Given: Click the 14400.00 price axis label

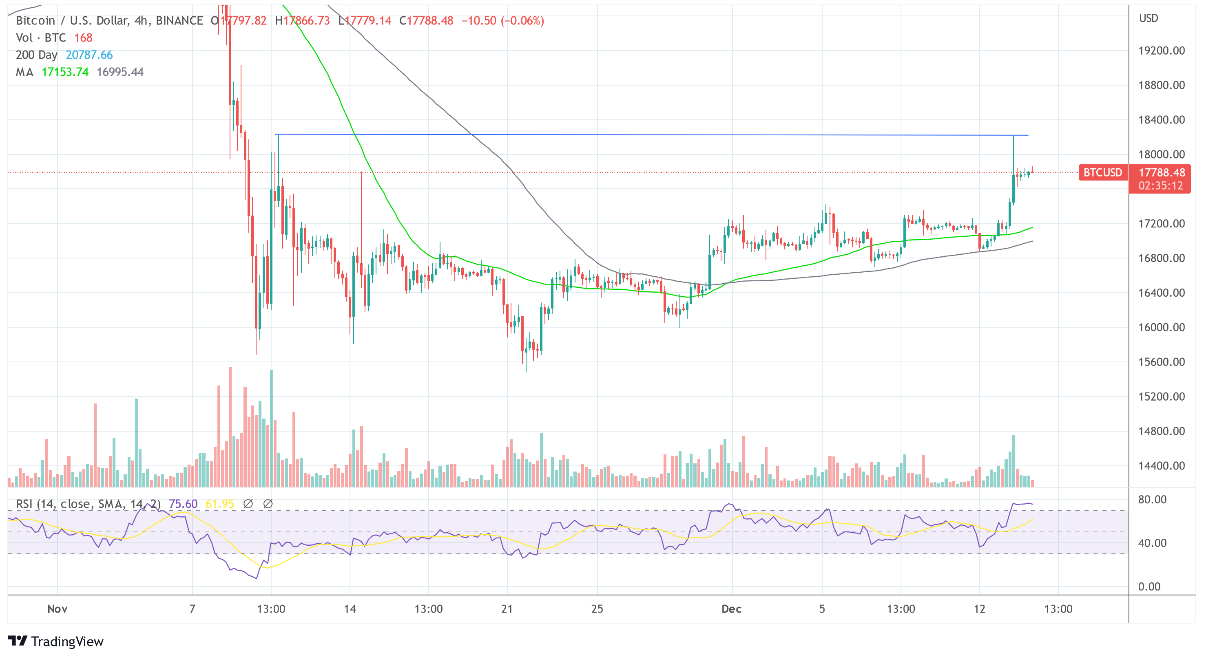Looking at the screenshot, I should pyautogui.click(x=1162, y=466).
